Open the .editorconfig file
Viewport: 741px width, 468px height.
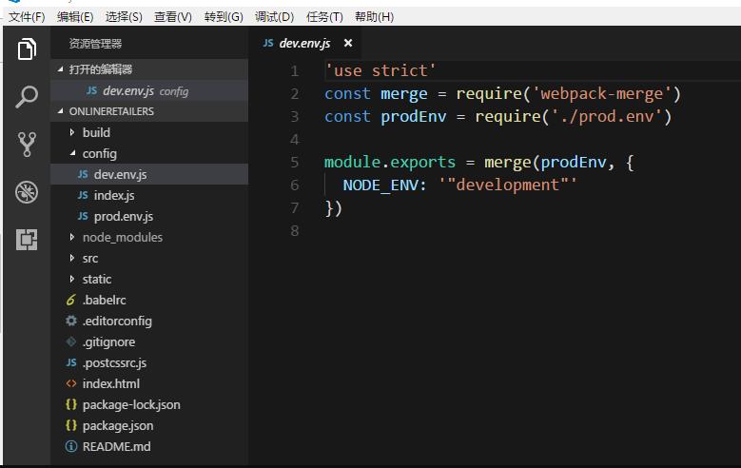[149, 321]
